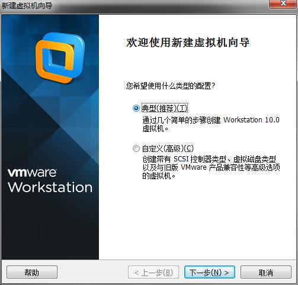298x285 pixels.
Task: Click the 新建虚拟机向导 title bar text
Action: (x=27, y=5)
